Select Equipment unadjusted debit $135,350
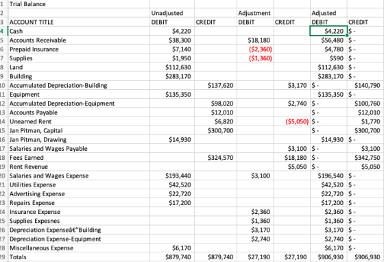The height and width of the screenshot is (262, 384). [172, 95]
